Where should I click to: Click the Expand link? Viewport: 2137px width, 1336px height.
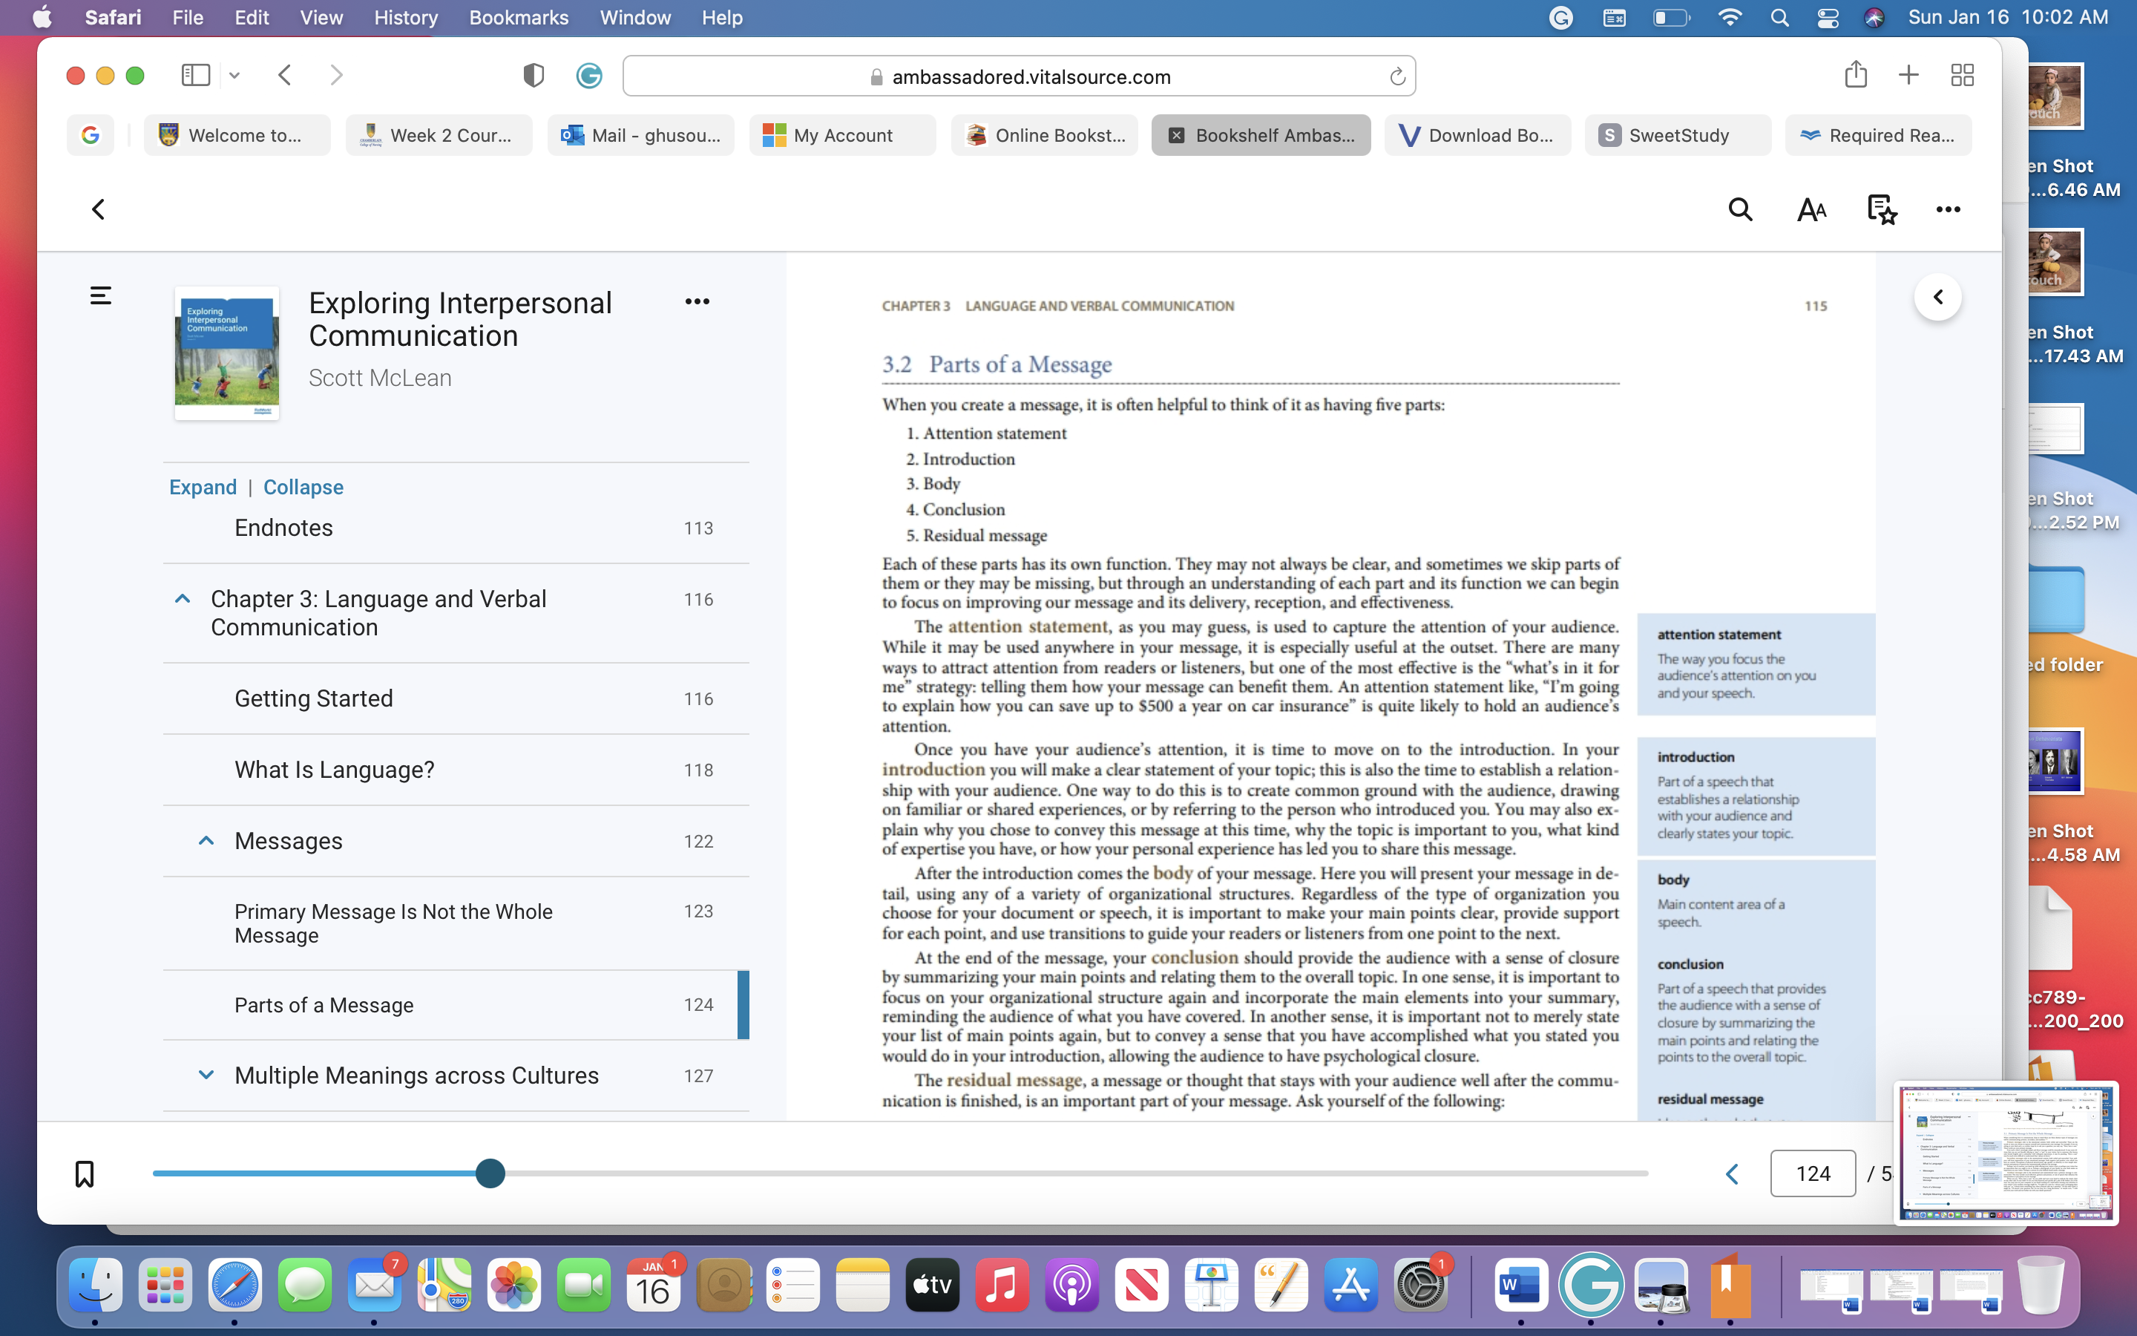click(203, 487)
